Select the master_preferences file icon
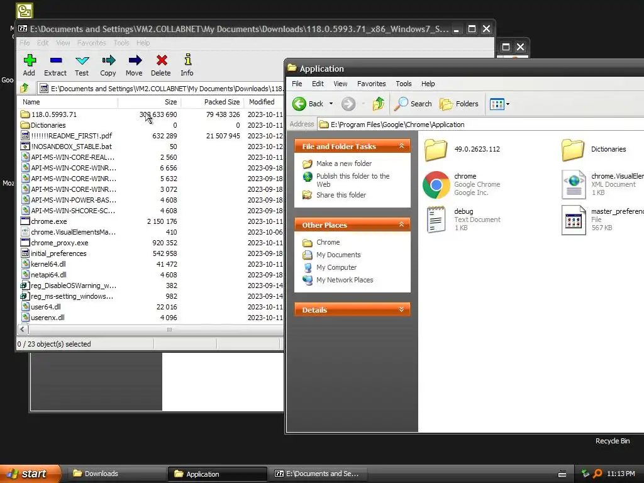 pyautogui.click(x=574, y=219)
